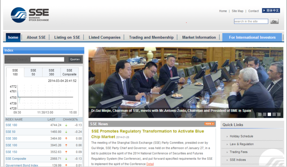
Task: Open SSE 180 index link in table
Action: click(x=11, y=125)
